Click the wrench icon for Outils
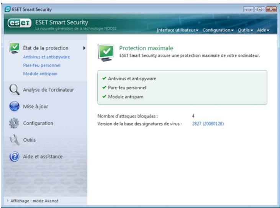280x208 pixels. click(15, 140)
